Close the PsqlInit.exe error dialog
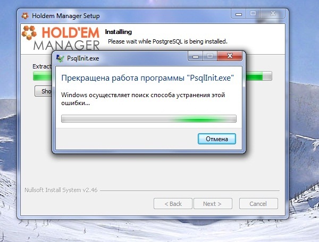The image size is (319, 242). tap(230, 56)
